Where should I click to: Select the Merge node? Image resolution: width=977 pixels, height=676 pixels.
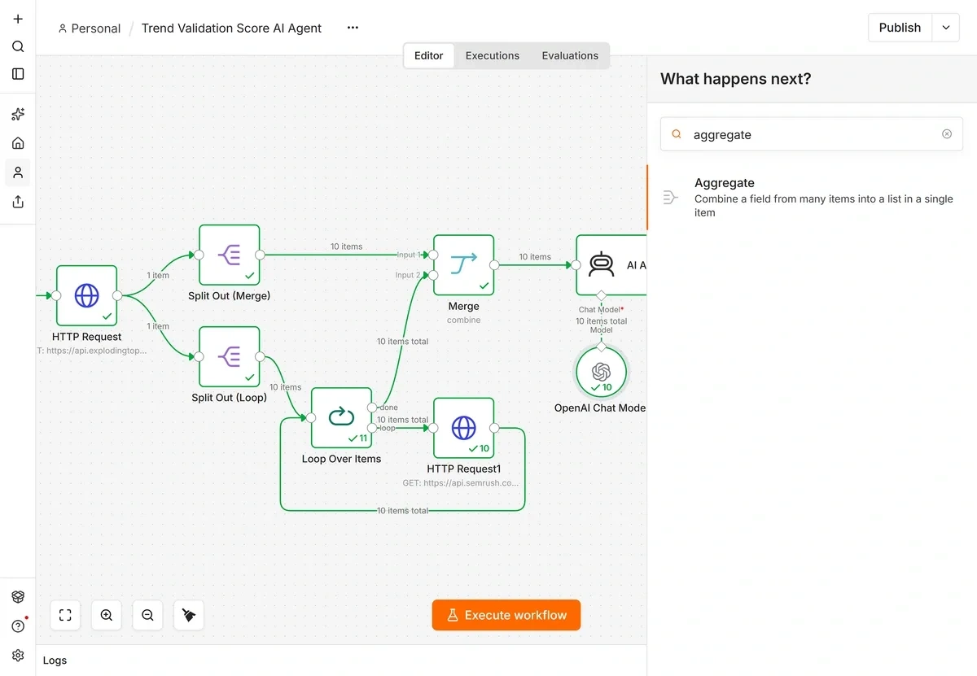tap(463, 265)
